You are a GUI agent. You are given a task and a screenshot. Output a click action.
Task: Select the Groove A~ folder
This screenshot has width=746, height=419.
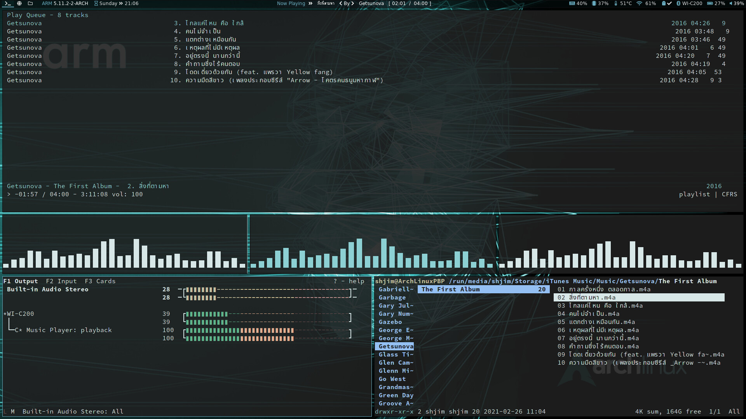pos(396,403)
